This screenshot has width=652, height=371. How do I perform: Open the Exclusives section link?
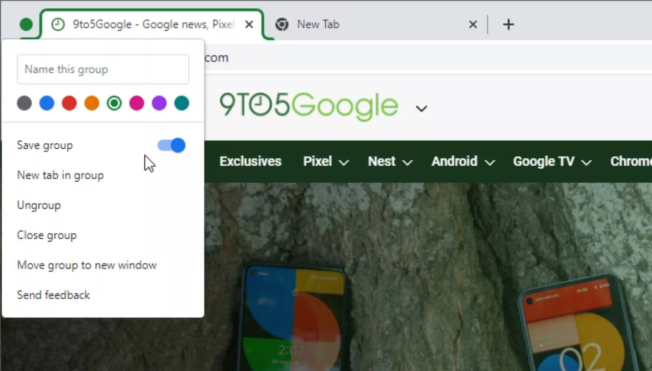point(250,161)
